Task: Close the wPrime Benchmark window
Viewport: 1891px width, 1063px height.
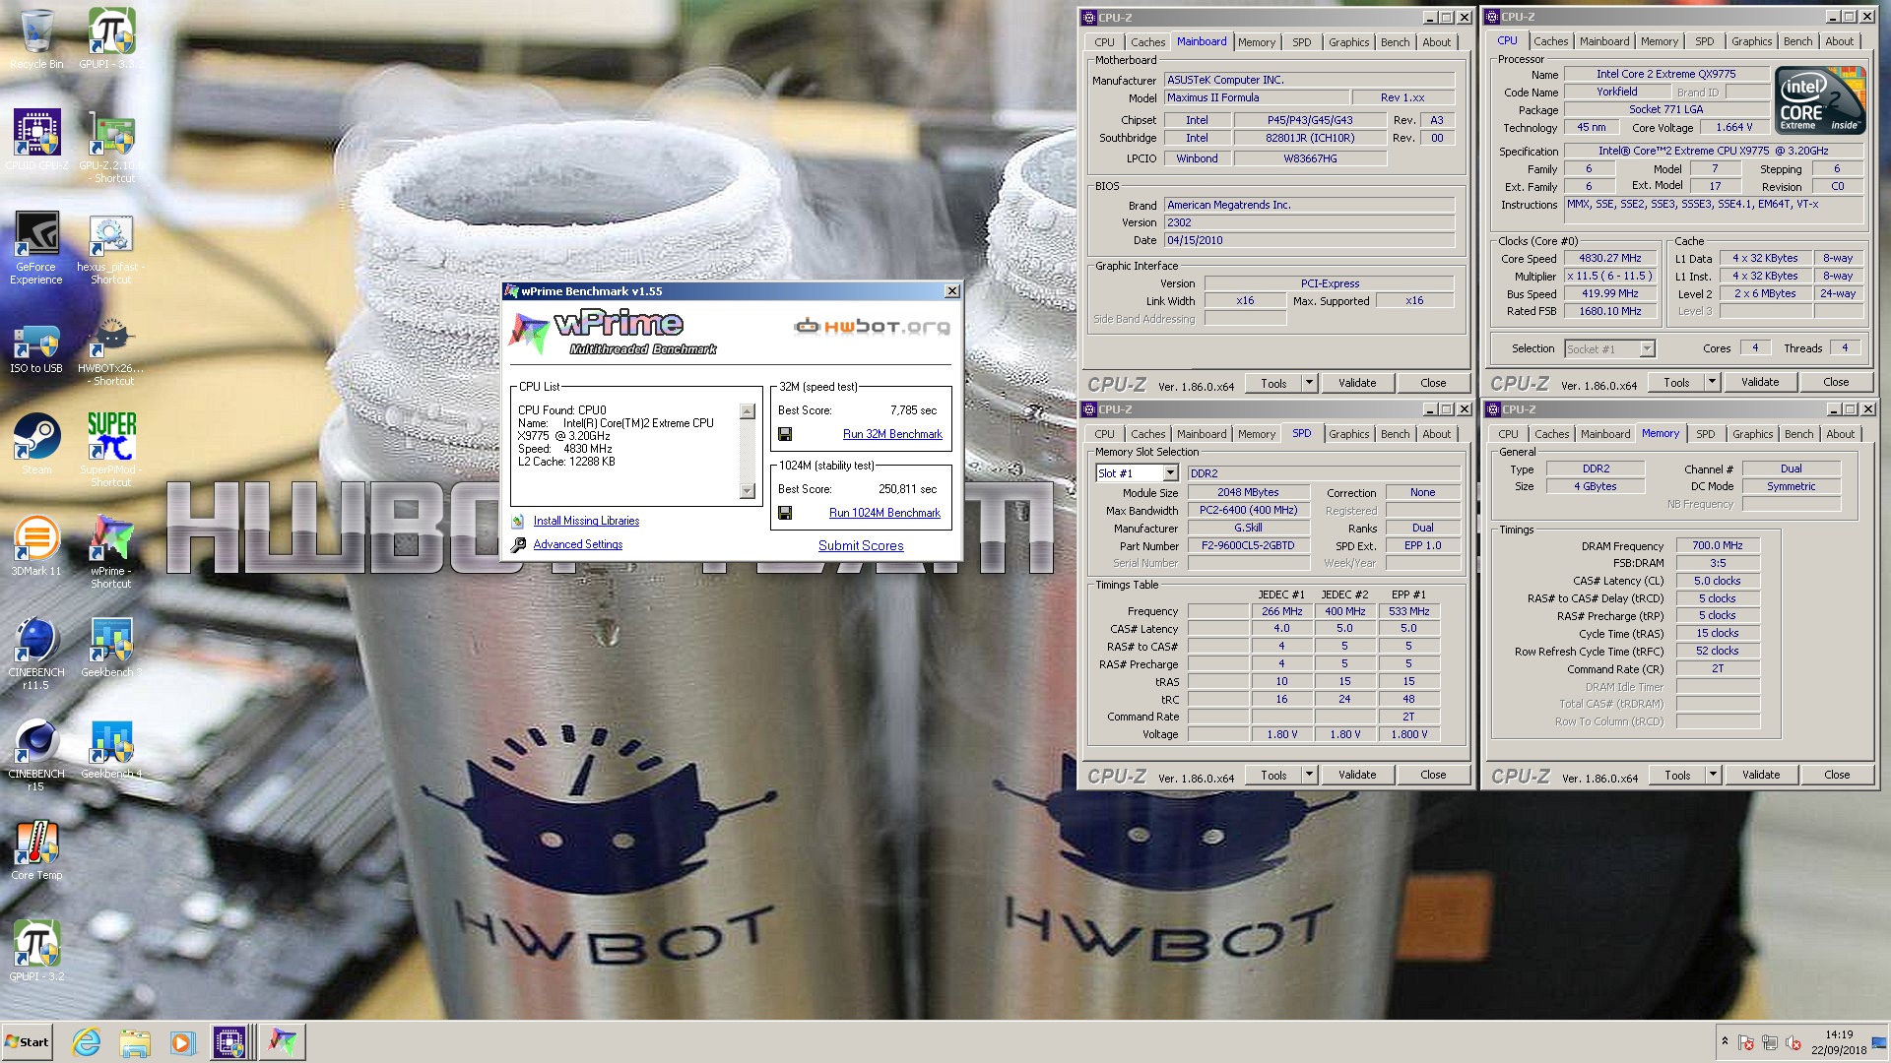Action: [x=951, y=291]
